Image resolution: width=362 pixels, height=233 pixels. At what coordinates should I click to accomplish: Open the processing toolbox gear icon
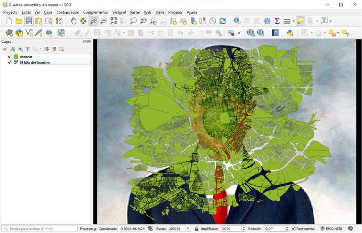click(267, 21)
